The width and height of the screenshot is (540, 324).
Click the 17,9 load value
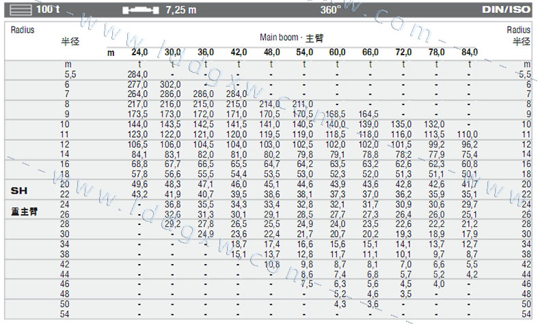470,235
